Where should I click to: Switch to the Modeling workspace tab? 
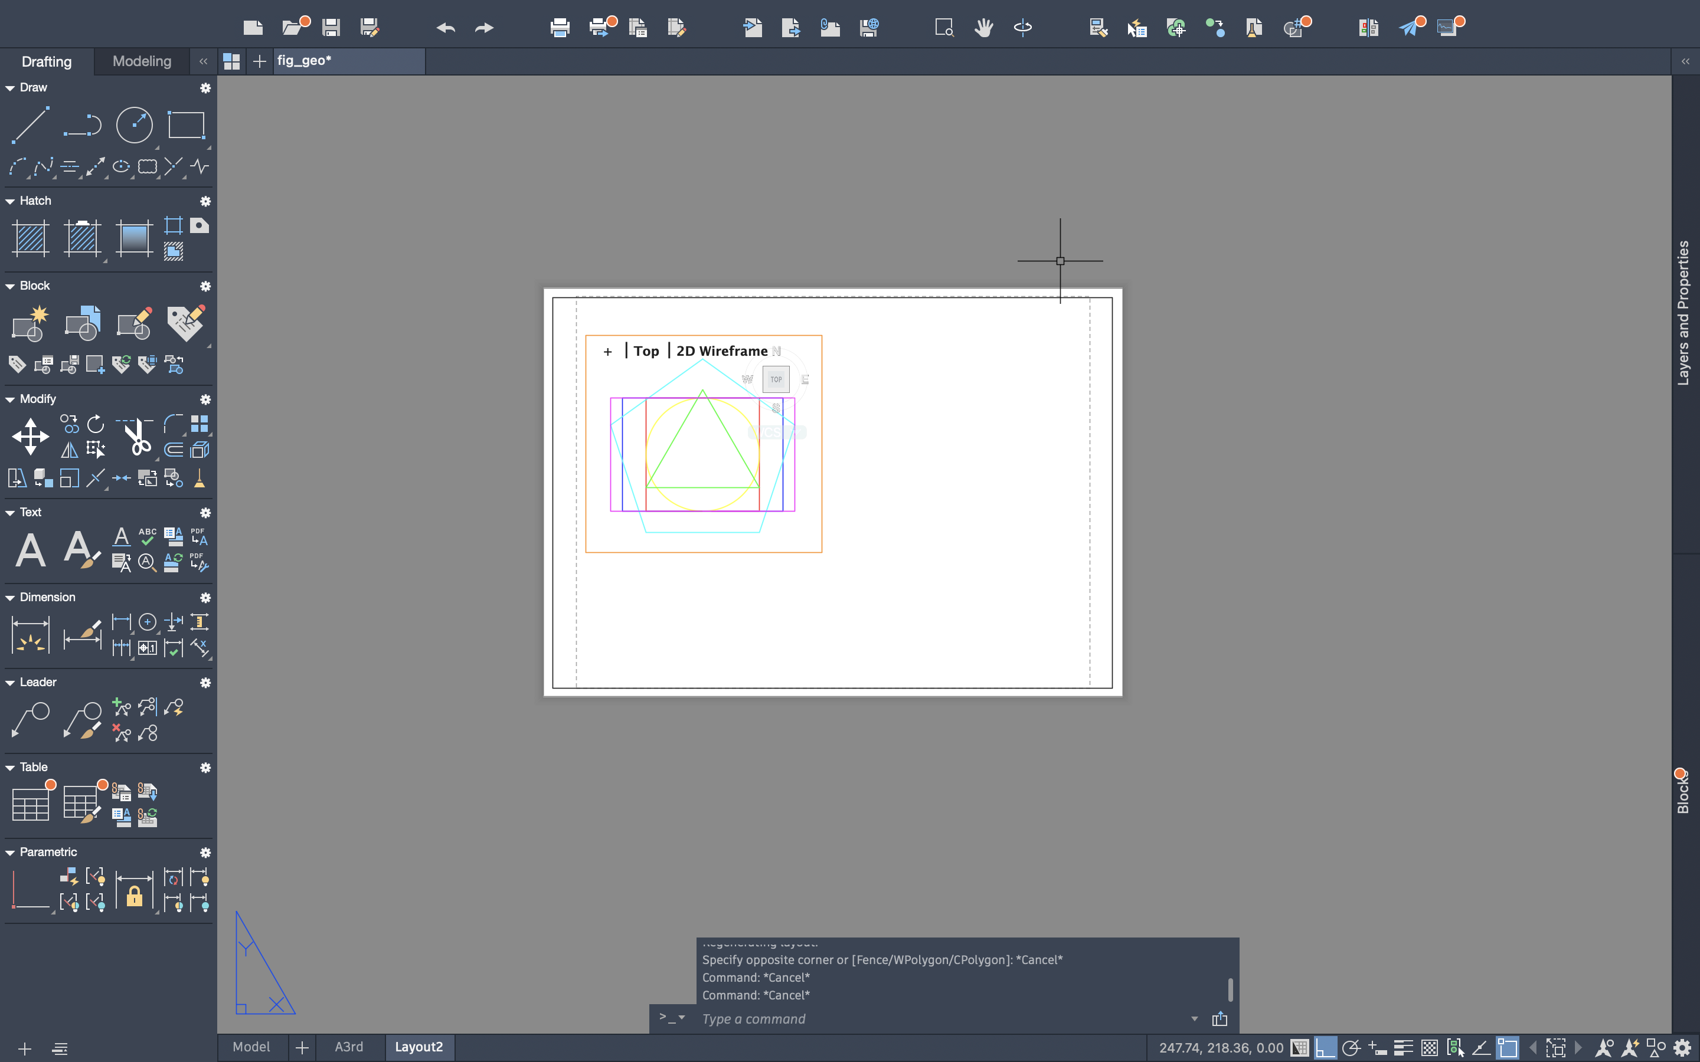(x=142, y=61)
